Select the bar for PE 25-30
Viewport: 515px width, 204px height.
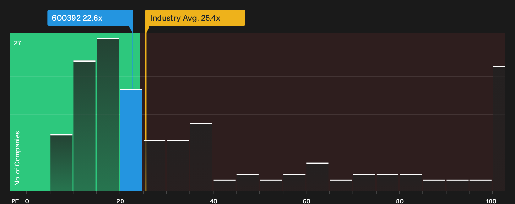point(154,165)
